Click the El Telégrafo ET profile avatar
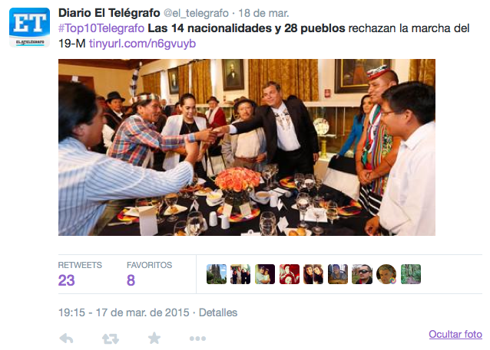The width and height of the screenshot is (490, 350). 29,28
